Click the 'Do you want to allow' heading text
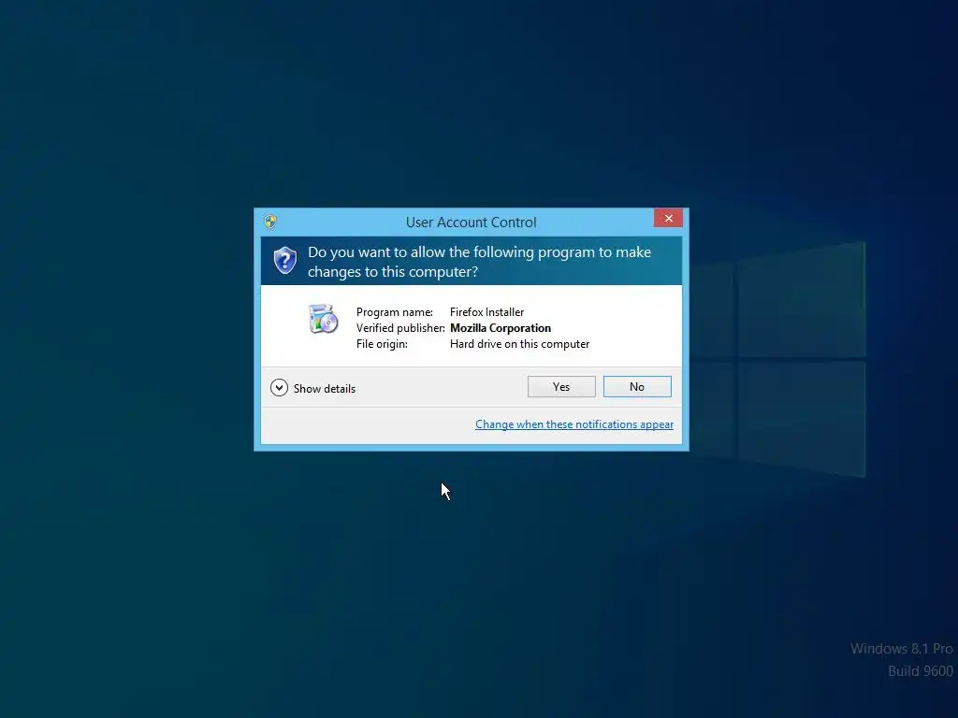The height and width of the screenshot is (718, 958). (x=480, y=262)
